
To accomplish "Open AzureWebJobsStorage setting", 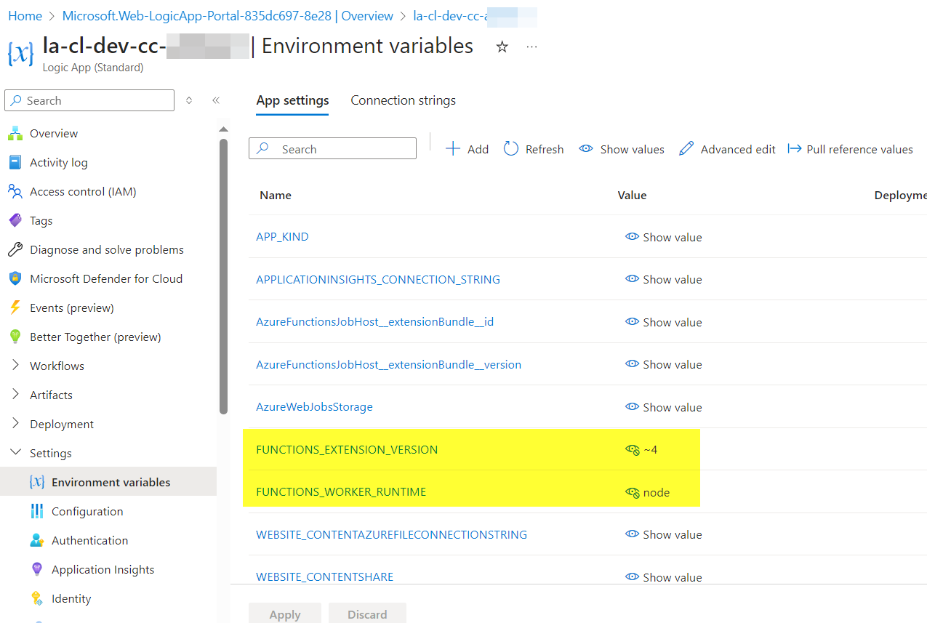I will (314, 407).
